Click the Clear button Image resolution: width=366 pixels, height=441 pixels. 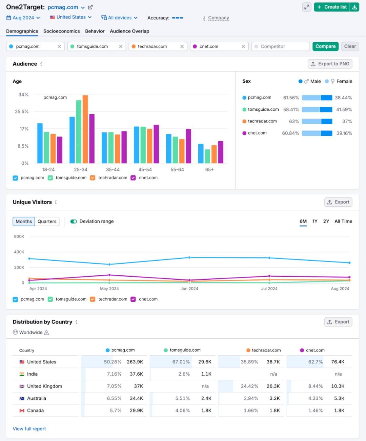click(350, 46)
